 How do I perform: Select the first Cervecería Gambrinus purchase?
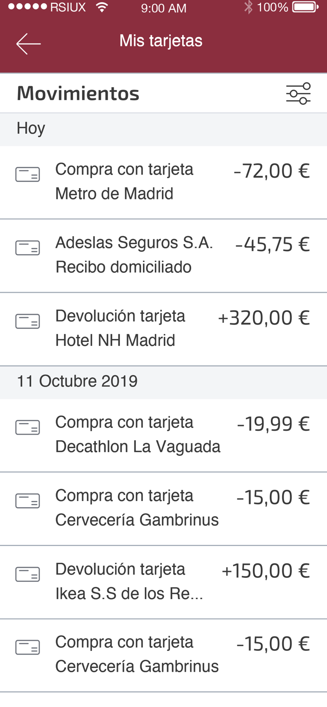pos(163,507)
